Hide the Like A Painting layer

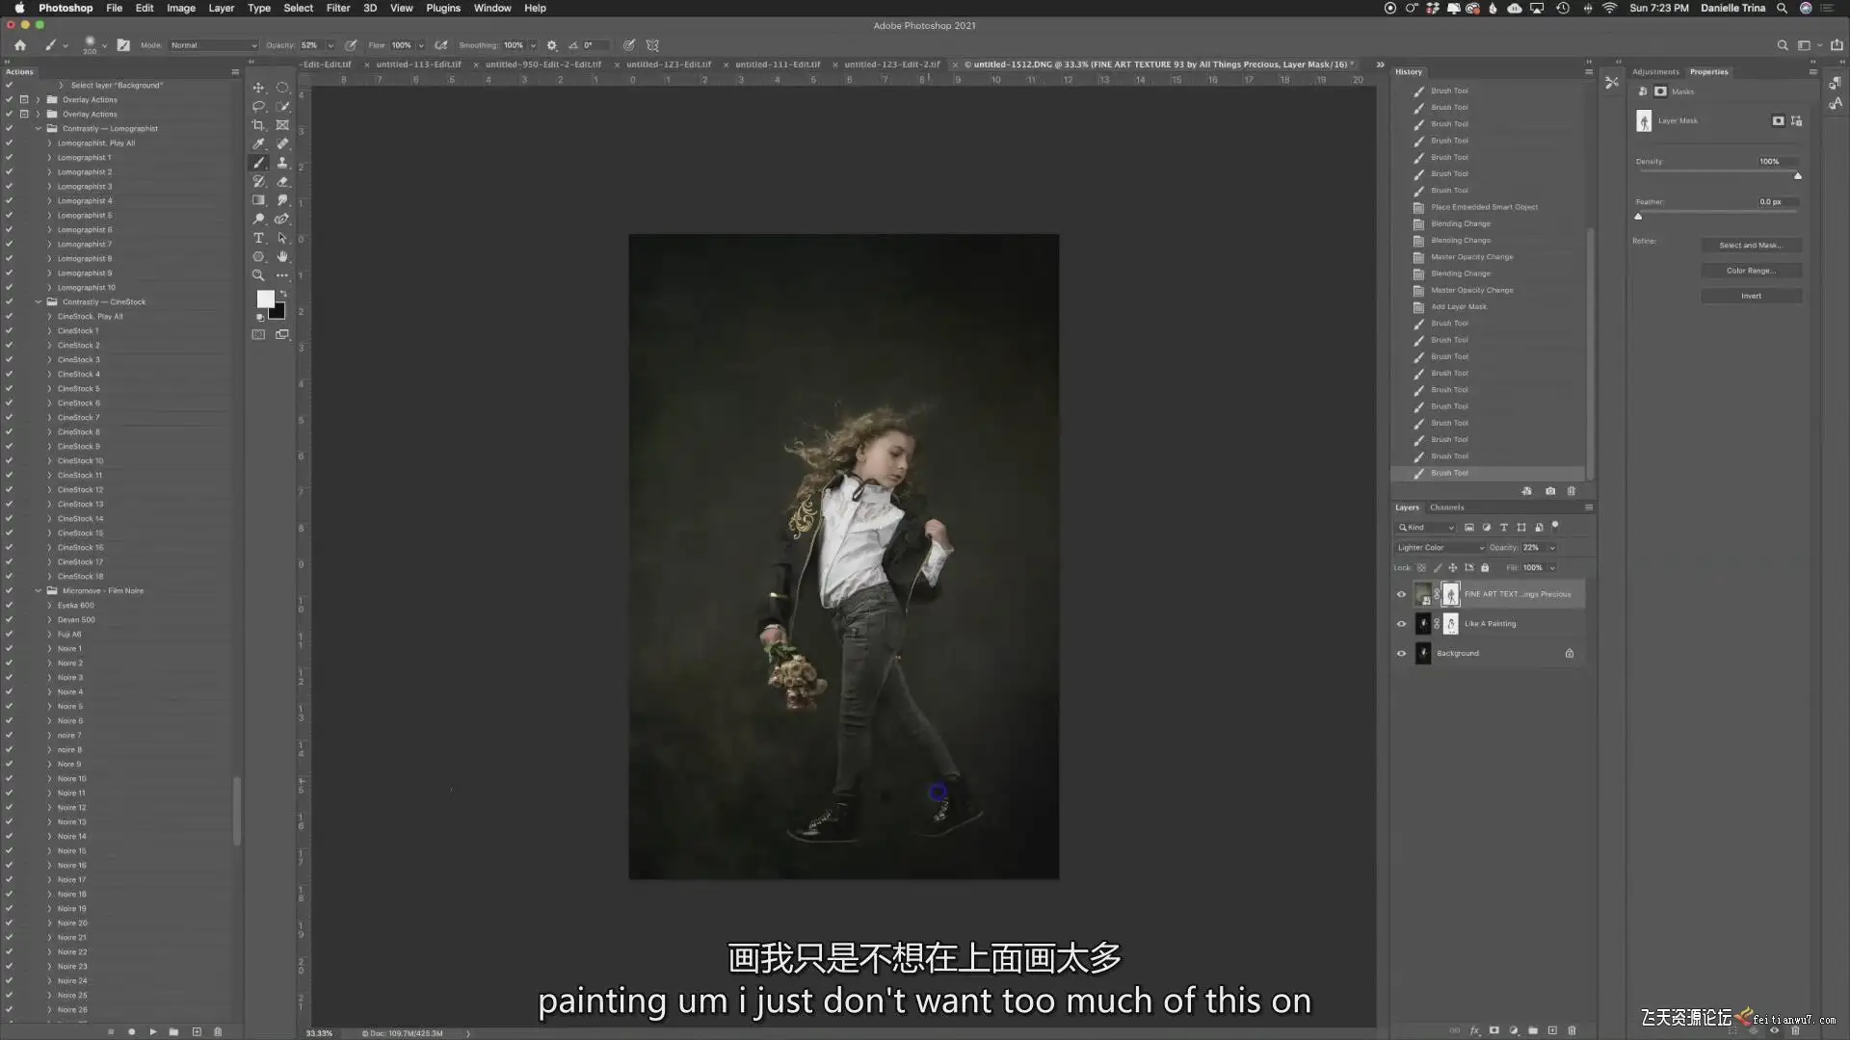click(1401, 624)
